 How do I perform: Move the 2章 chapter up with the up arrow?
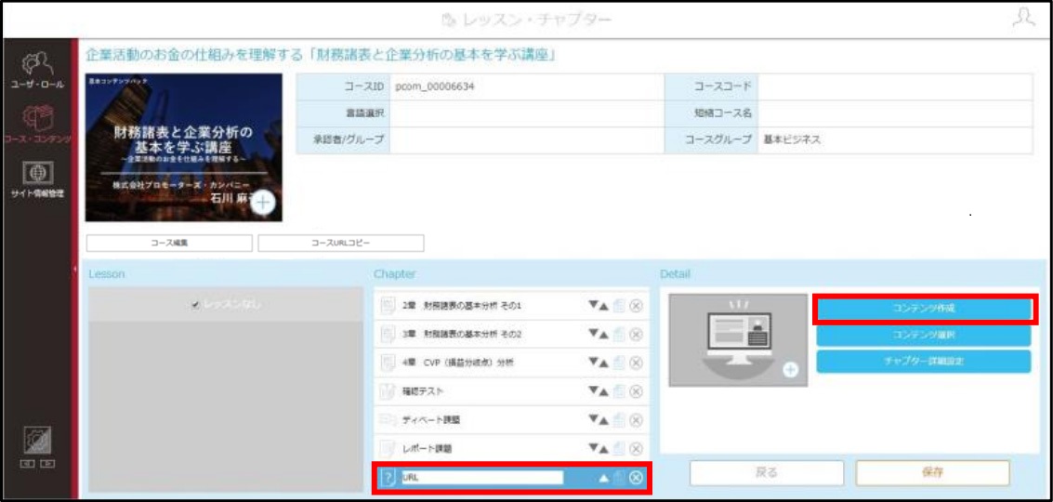pyautogui.click(x=604, y=306)
